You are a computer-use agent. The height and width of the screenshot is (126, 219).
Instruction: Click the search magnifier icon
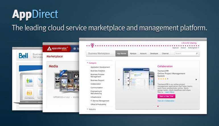pyautogui.click(x=197, y=53)
